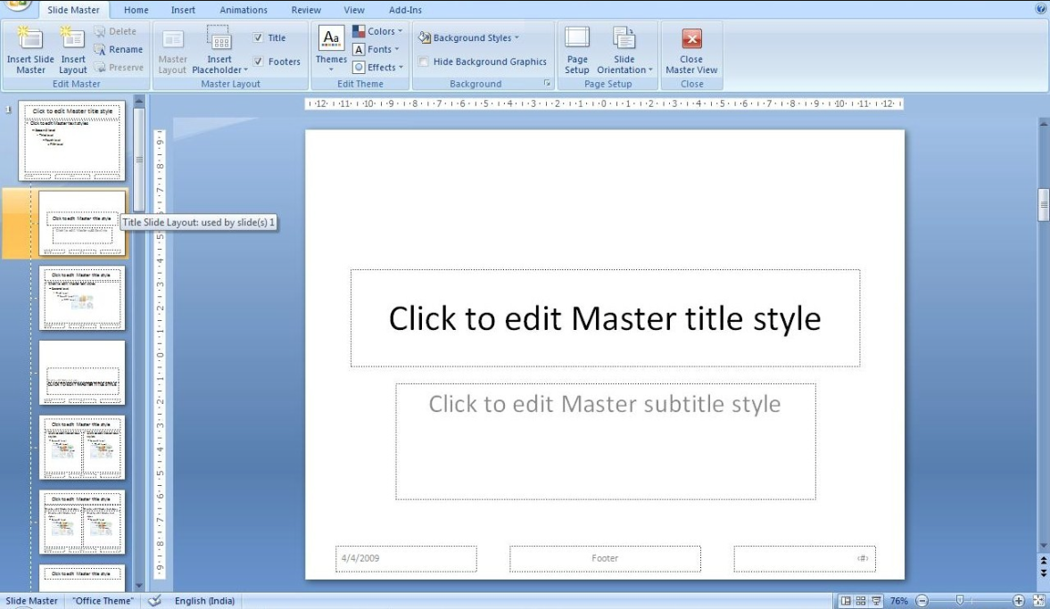
Task: Select the Master Layout icon
Action: click(x=172, y=49)
